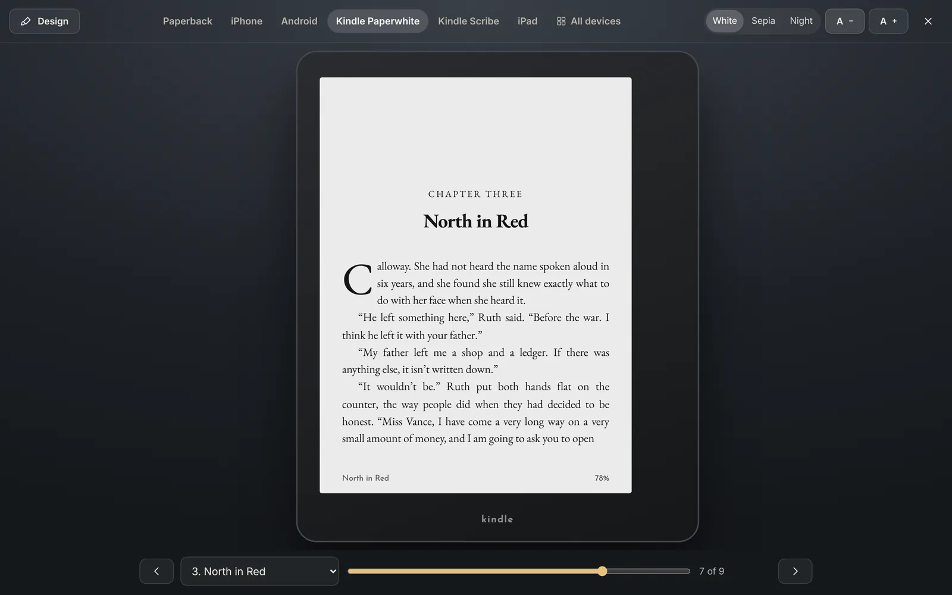Increase font size with A plus

888,21
